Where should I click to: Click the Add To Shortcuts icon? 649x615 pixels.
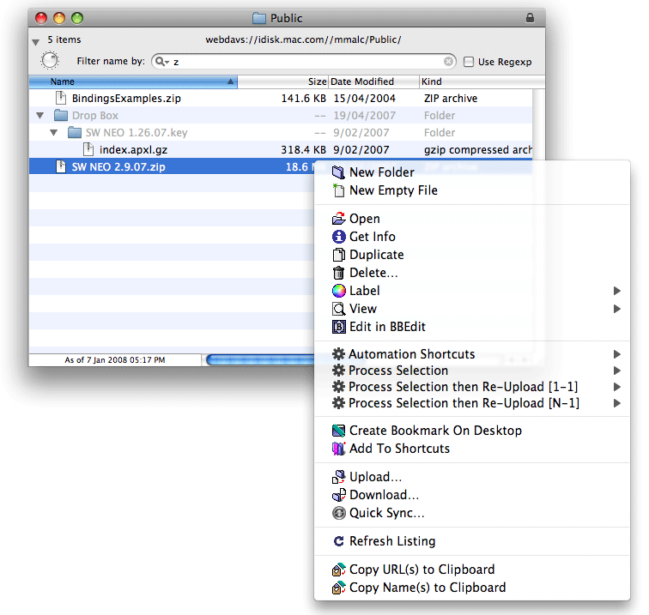tap(338, 449)
